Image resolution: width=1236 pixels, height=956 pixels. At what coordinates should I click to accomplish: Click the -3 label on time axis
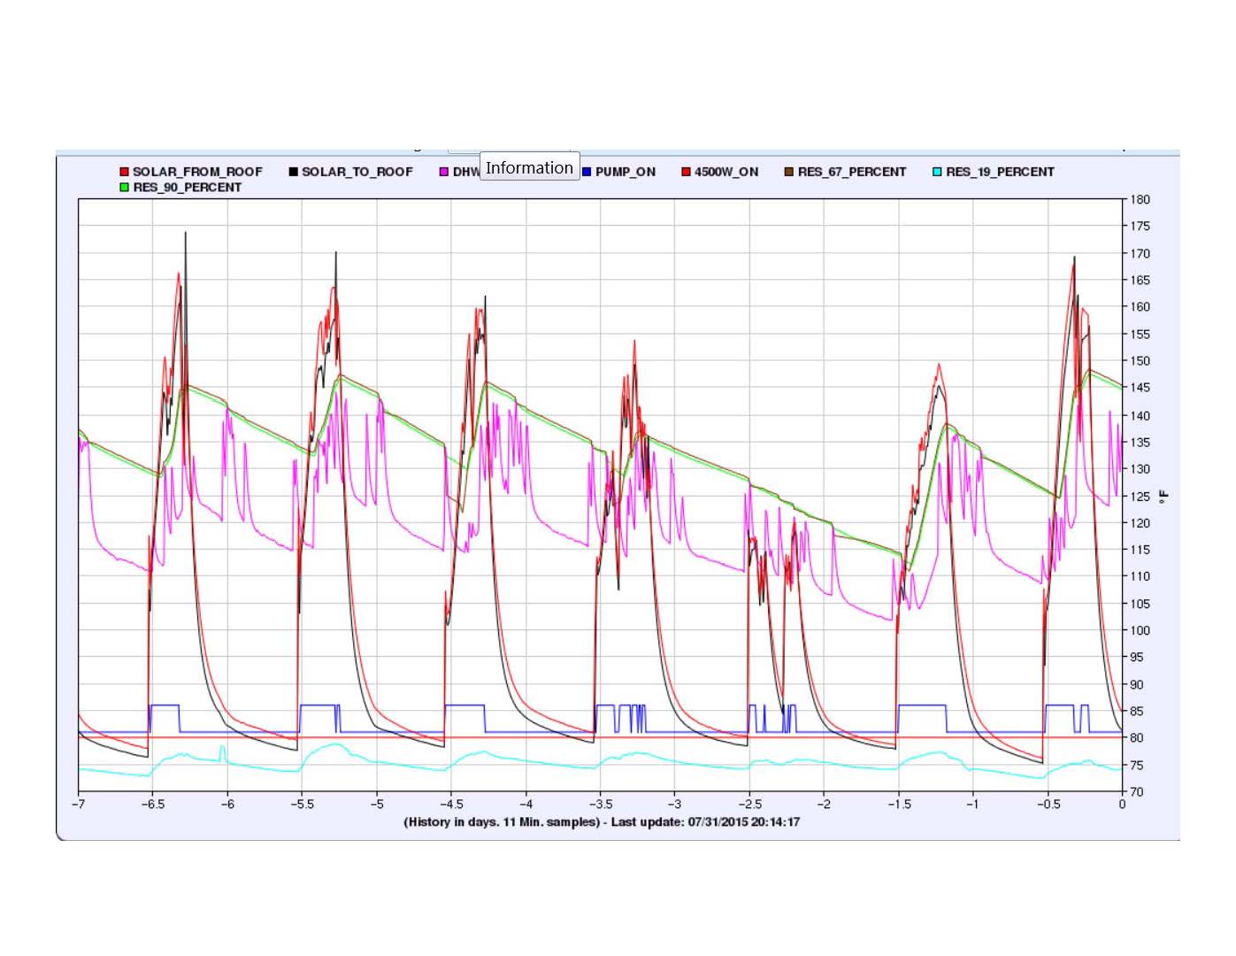[674, 804]
